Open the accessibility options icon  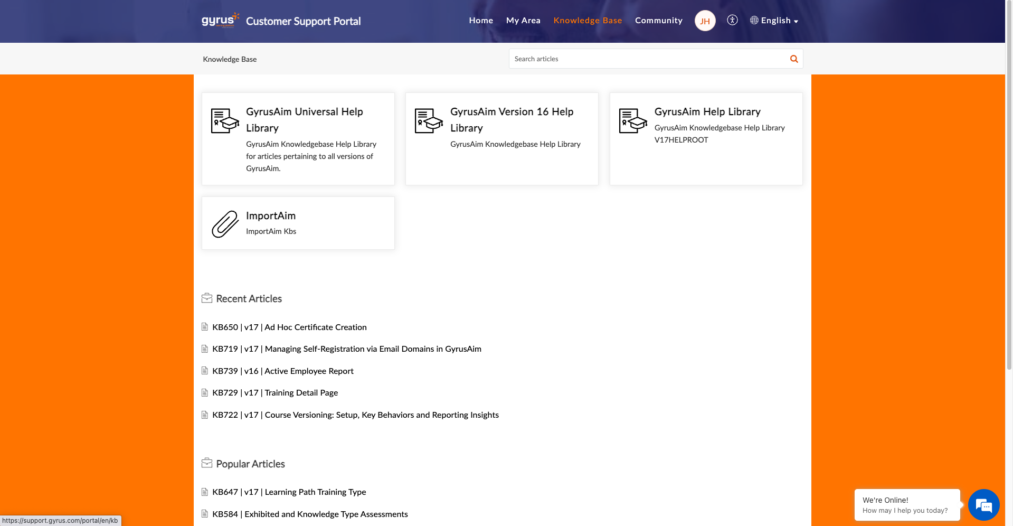[x=732, y=20]
